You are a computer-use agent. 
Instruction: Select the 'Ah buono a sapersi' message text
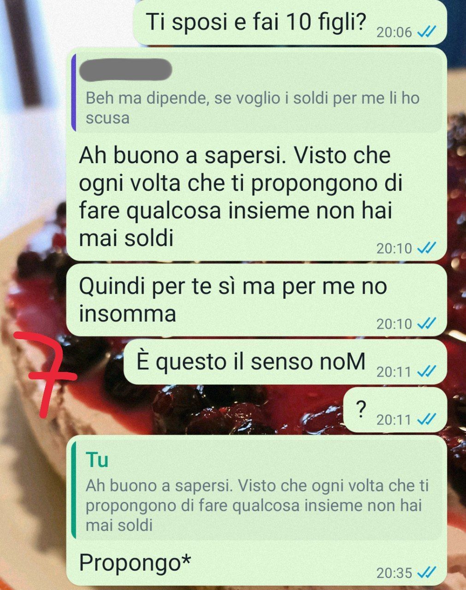241,197
